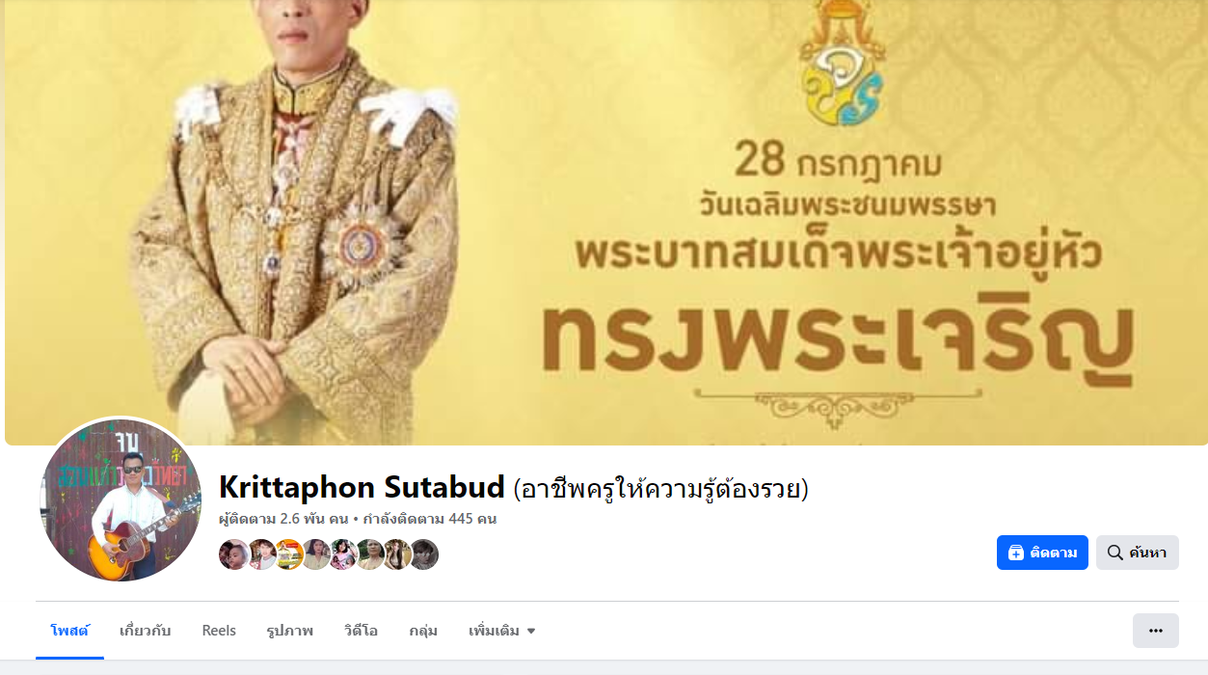Click the ผู้ติดตาม 2.6 พัน คน followers link
Image resolution: width=1208 pixels, height=675 pixels.
(283, 519)
